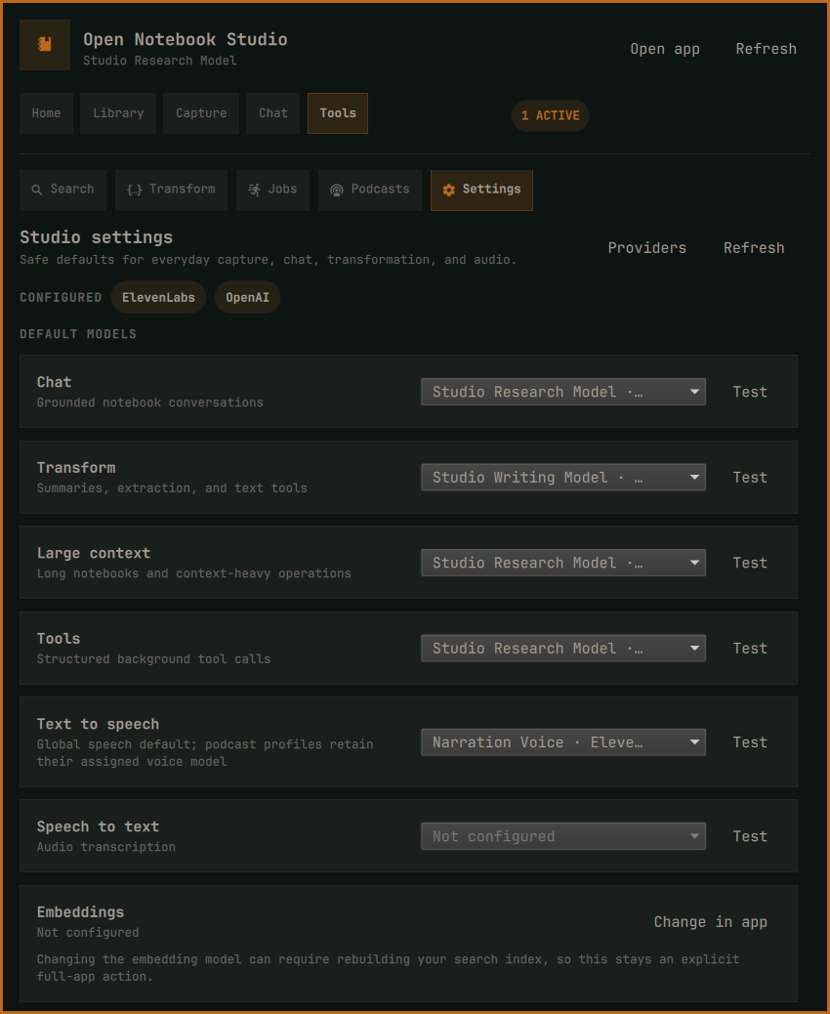
Task: Open the Text to speech voice dropdown
Action: click(x=563, y=742)
